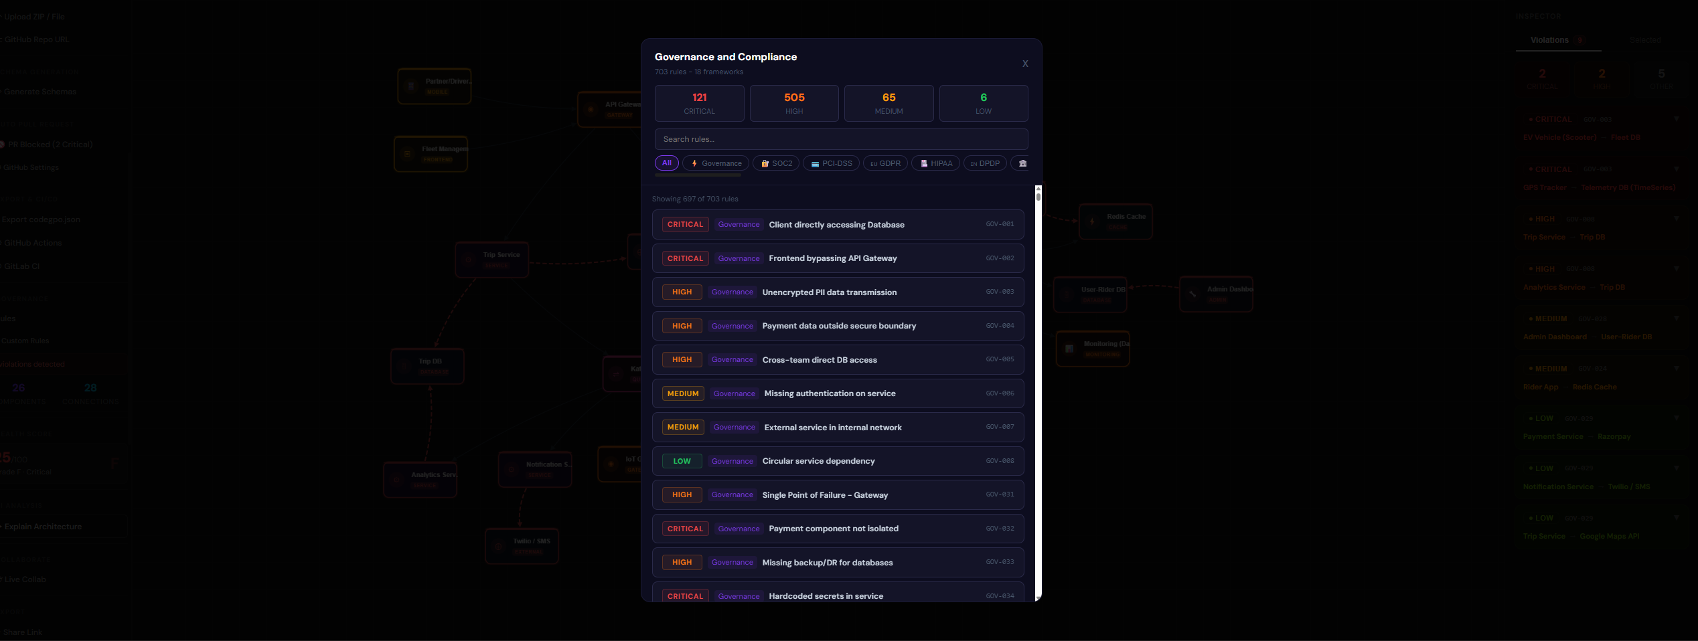Click the rules list scroll-down arrow
This screenshot has height=641, width=1698.
[x=1038, y=598]
